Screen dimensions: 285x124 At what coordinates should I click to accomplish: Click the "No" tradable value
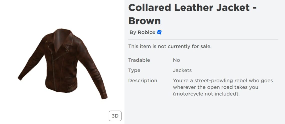tap(176, 60)
